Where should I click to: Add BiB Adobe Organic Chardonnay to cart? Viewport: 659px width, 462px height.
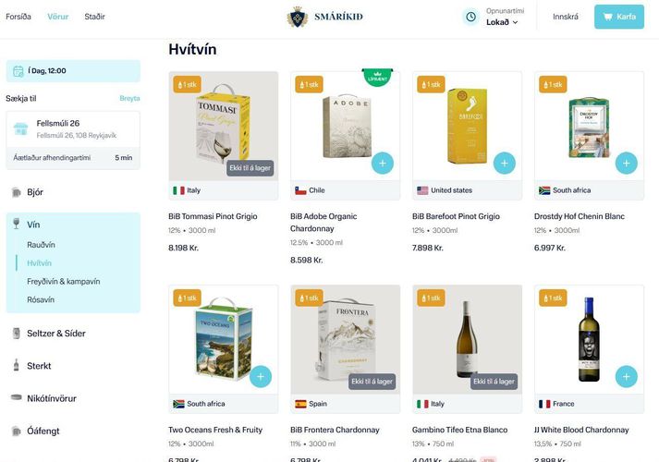click(x=382, y=164)
